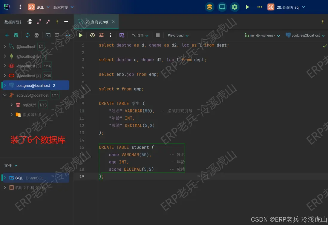This screenshot has width=328, height=225.
Task: Expand the @localhost [2] MongoDB node
Action: coord(5,56)
